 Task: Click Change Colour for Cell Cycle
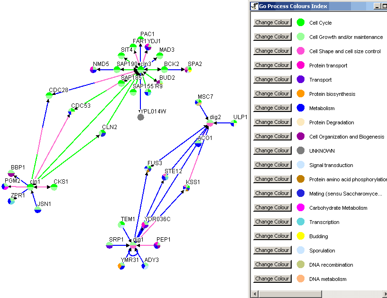[x=272, y=22]
